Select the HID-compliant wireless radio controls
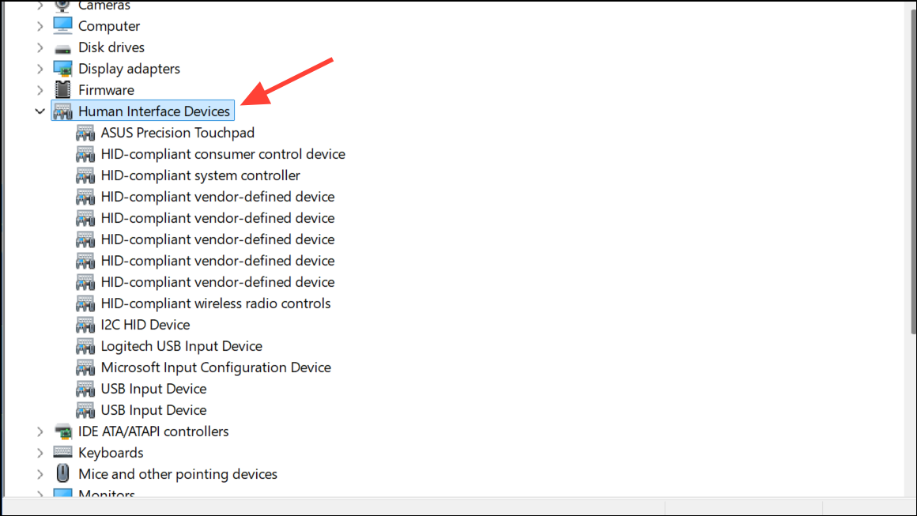The image size is (917, 516). click(215, 303)
